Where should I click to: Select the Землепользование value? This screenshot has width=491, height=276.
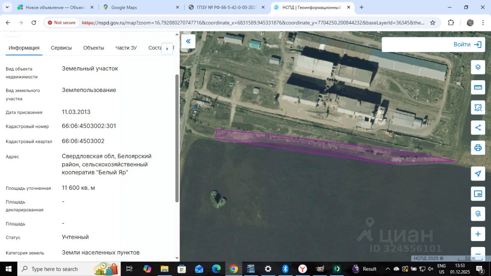[x=89, y=90]
